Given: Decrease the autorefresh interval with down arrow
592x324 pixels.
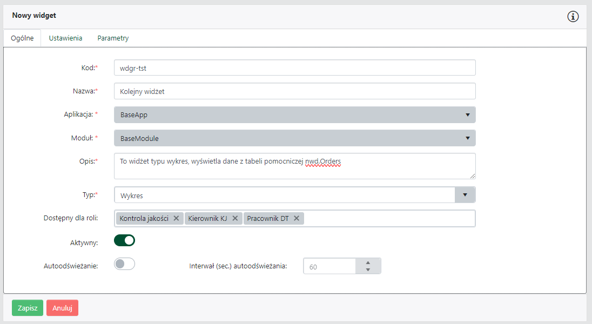Looking at the screenshot, I should pyautogui.click(x=368, y=269).
